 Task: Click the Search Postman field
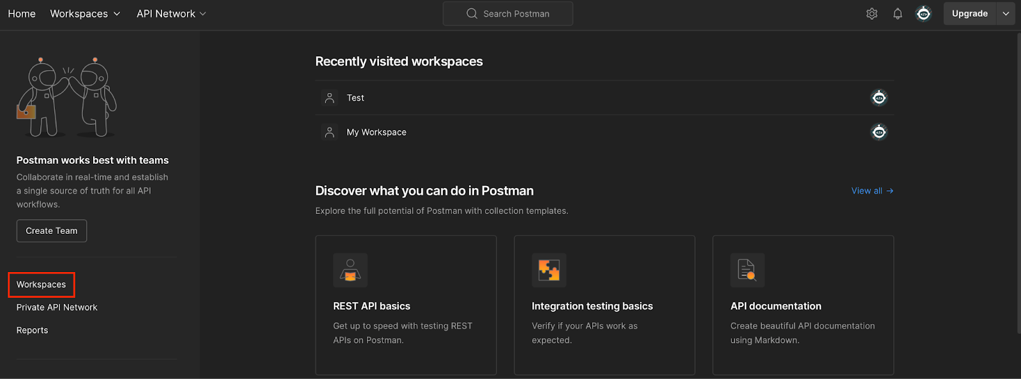tap(508, 13)
